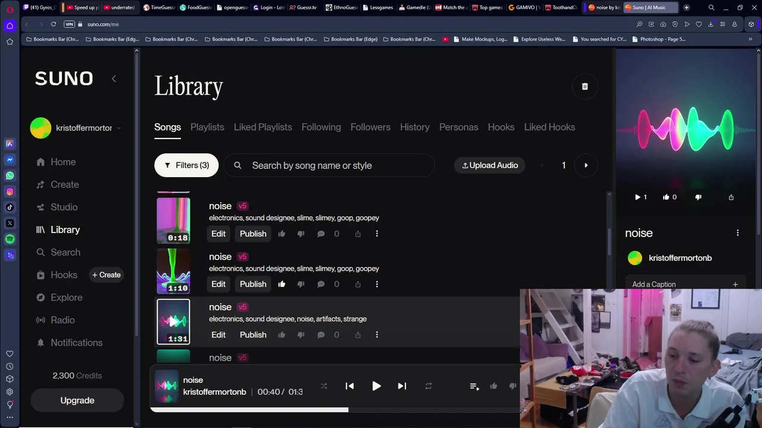Switch to the Liked Playlists tab
This screenshot has width=762, height=428.
[263, 127]
